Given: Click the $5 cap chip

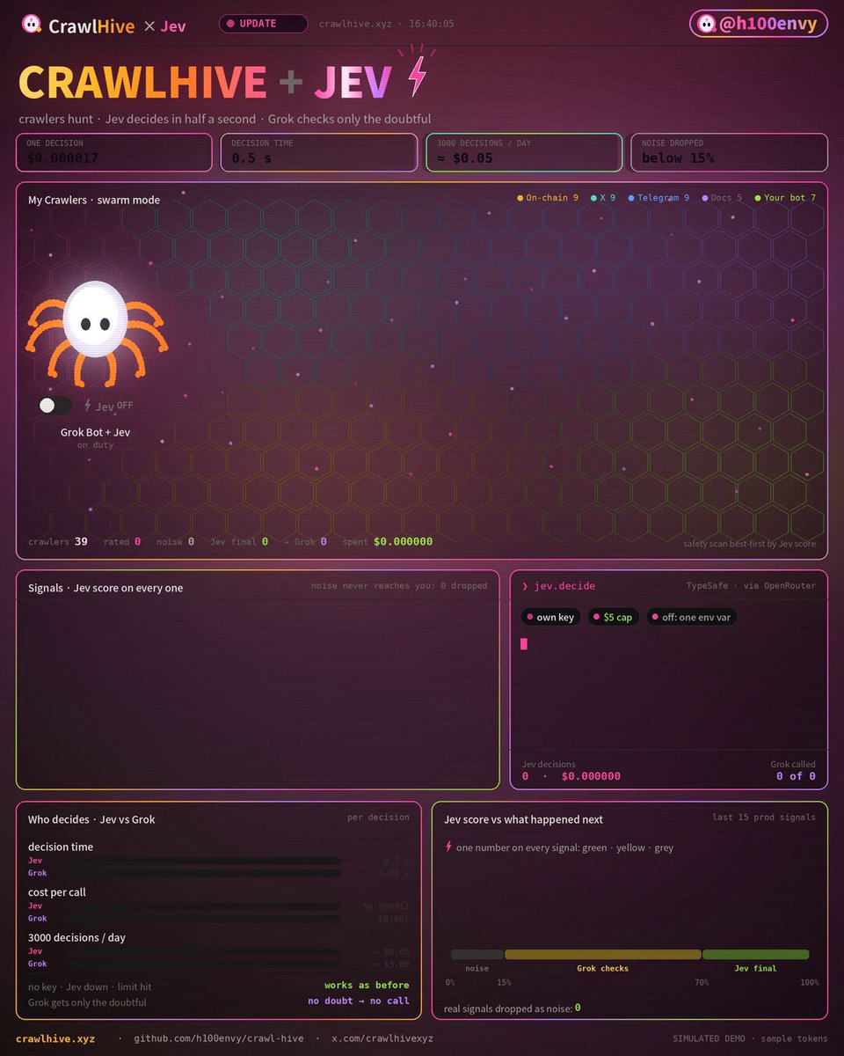Looking at the screenshot, I should point(613,617).
